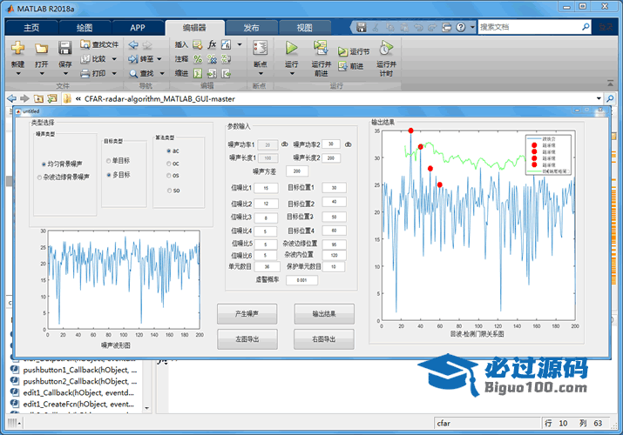Click target position 1 (目标位置1) field

click(334, 188)
